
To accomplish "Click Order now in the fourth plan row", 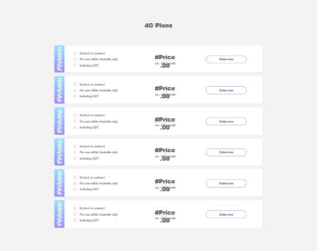I will 226,152.
